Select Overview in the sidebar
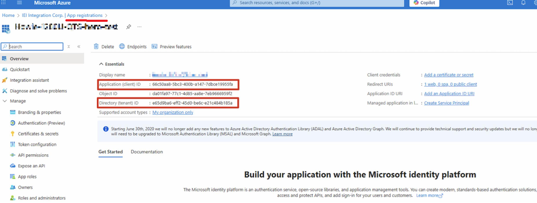Viewport: 537px width, 203px height. (x=42, y=59)
